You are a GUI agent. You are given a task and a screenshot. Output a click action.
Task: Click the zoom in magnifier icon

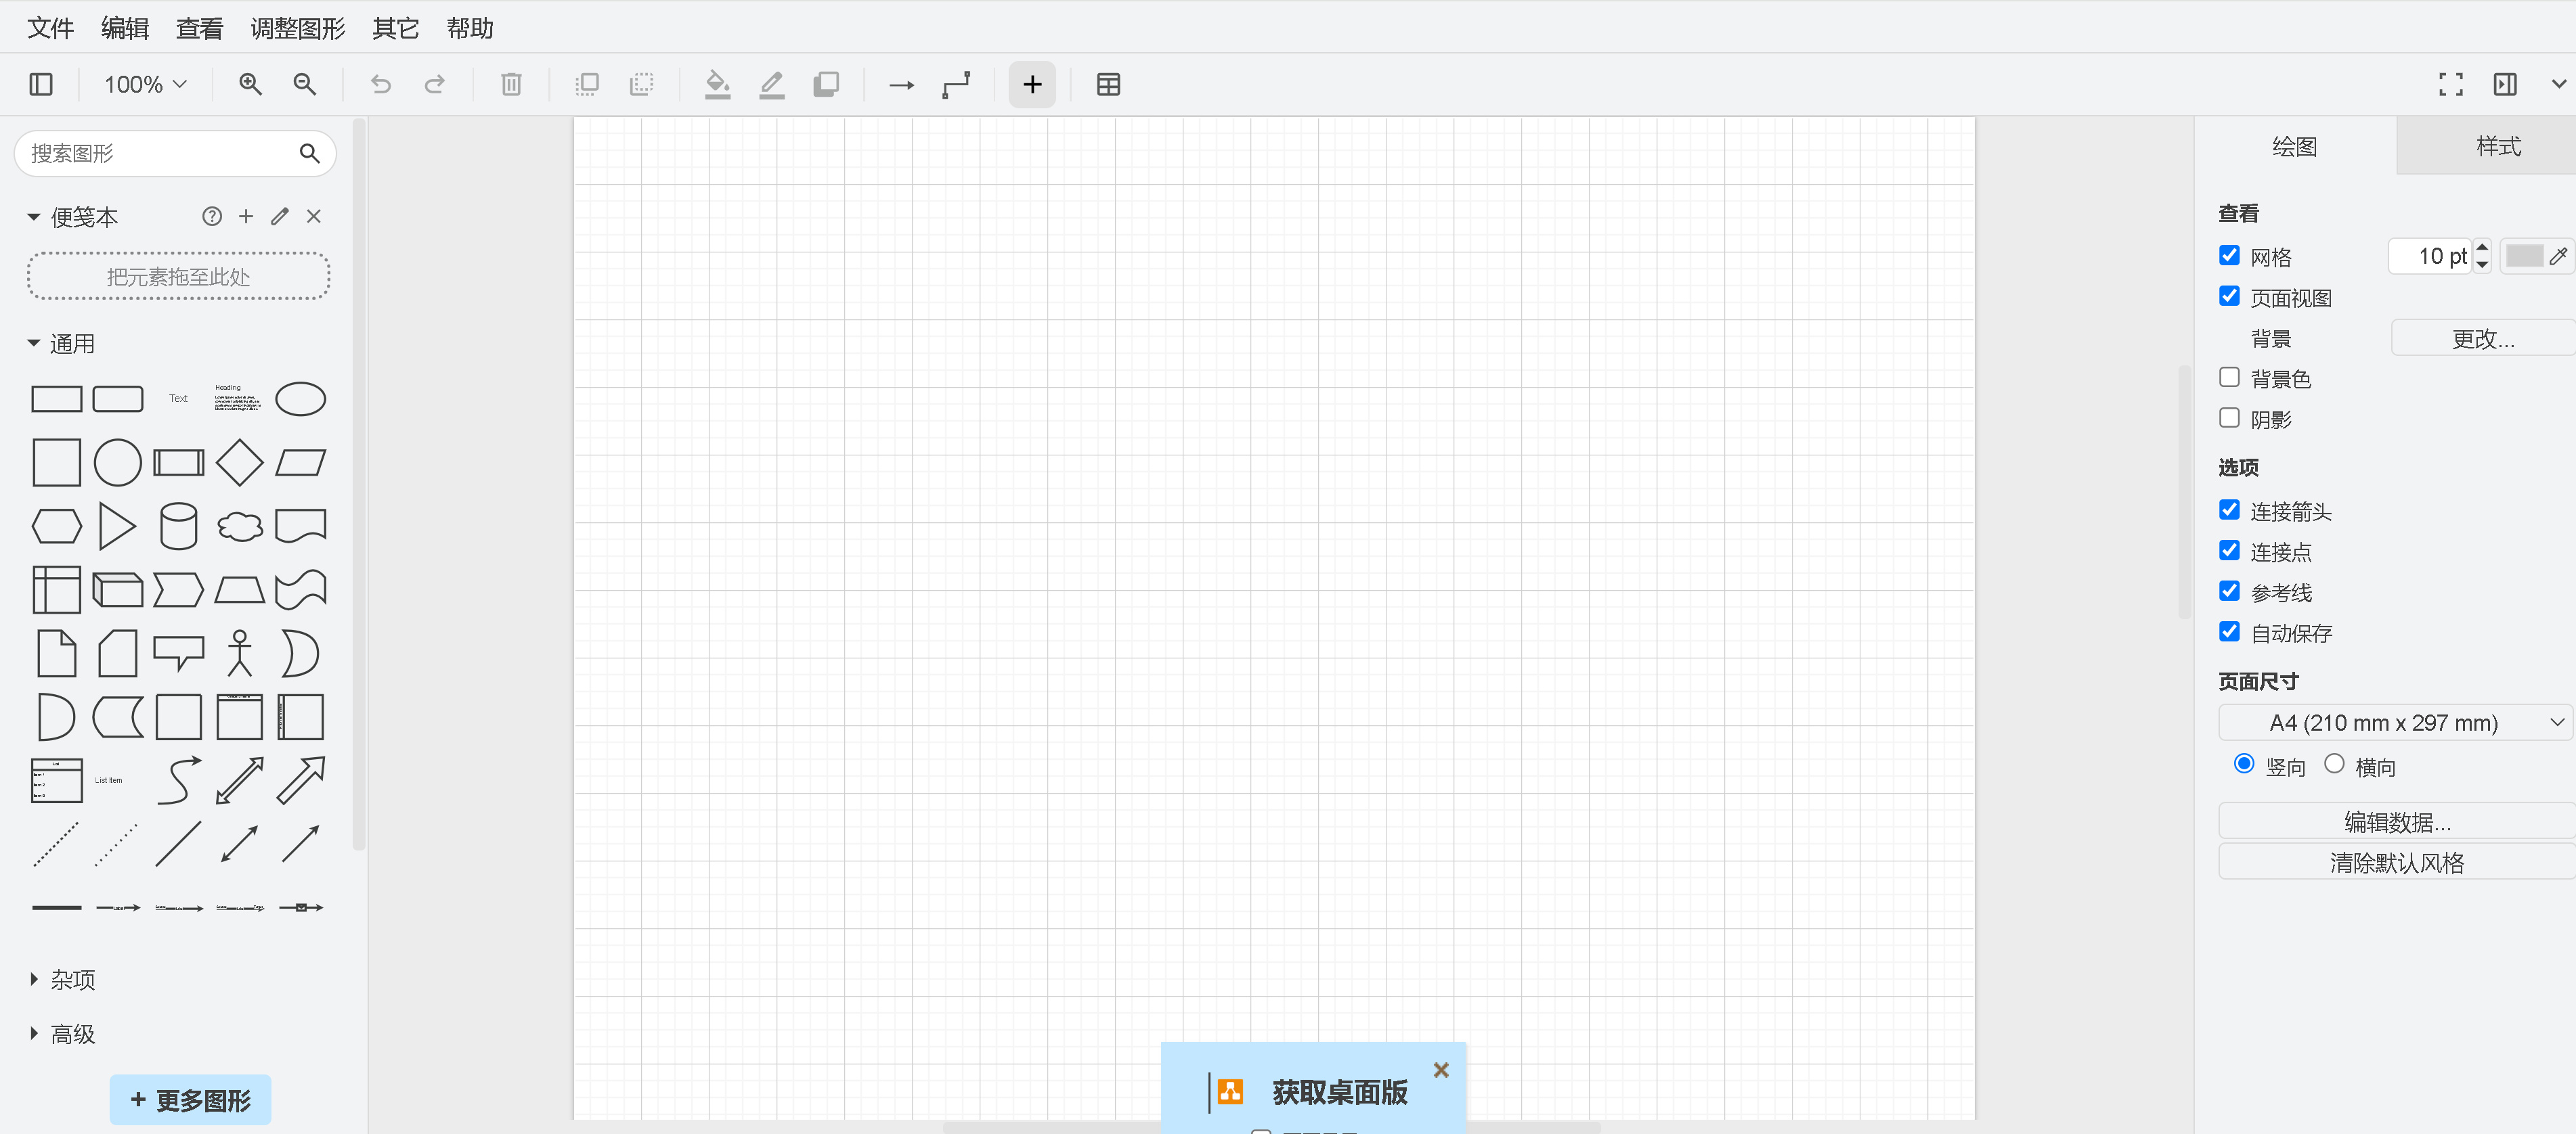coord(250,85)
